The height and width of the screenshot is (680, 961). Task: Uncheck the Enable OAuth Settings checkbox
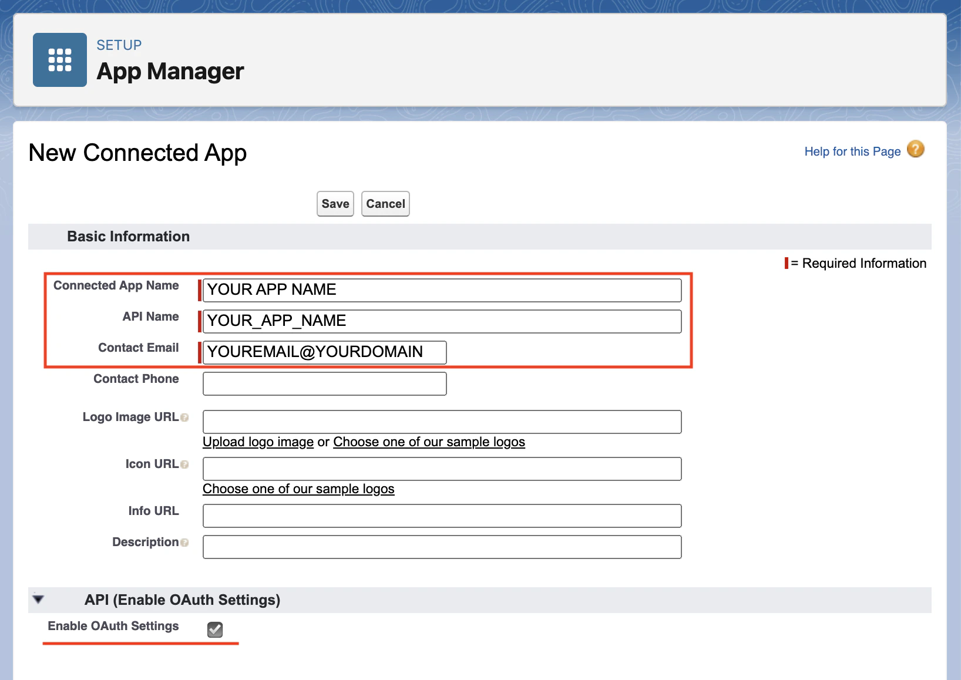click(x=214, y=629)
